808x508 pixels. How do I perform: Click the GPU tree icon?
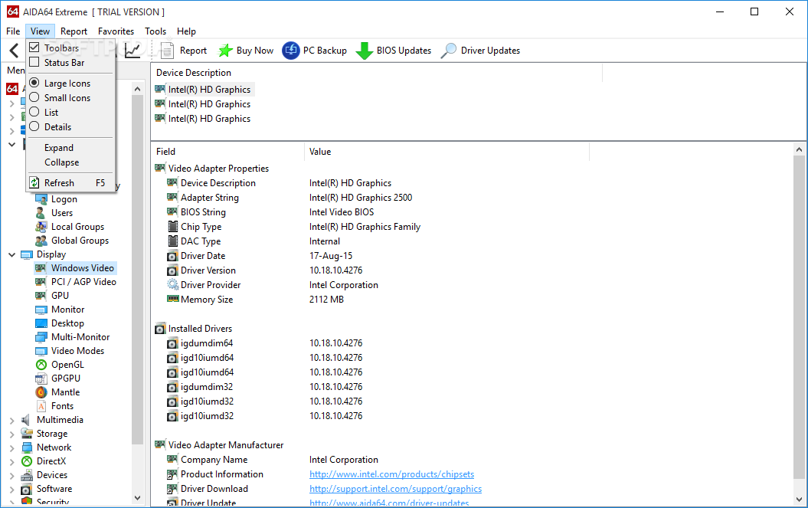click(x=41, y=296)
